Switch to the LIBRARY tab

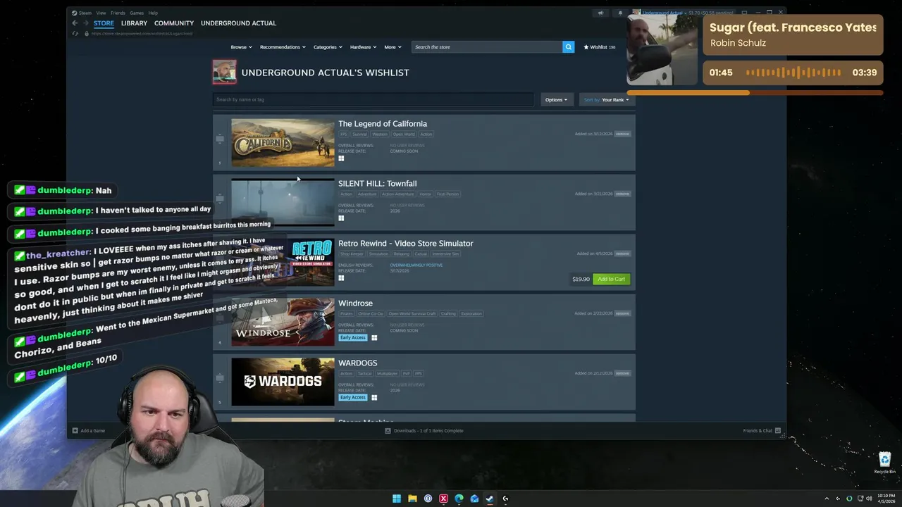[x=134, y=23]
